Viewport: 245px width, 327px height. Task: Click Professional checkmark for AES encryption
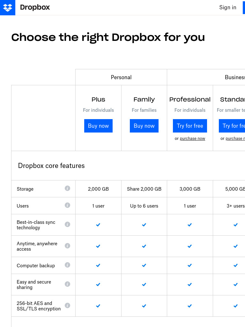189,306
